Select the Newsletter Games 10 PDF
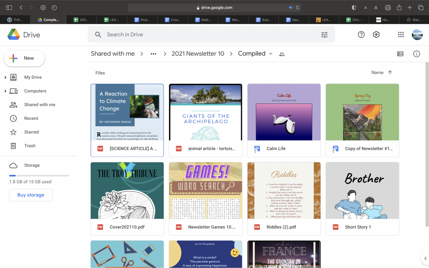 pos(205,199)
